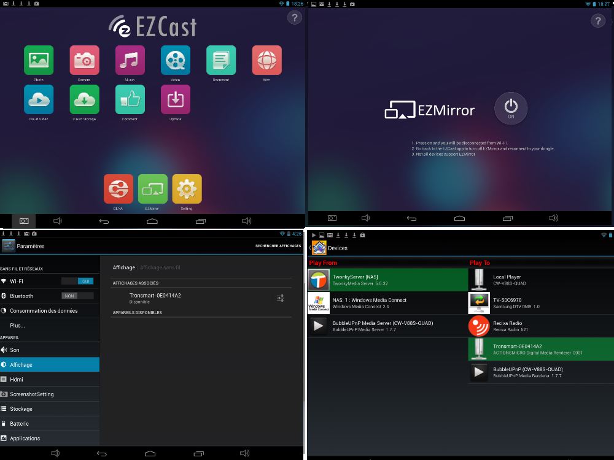This screenshot has width=614, height=460.
Task: Open settings sliders icon for Tronsmart-0E0414A2 display
Action: pyautogui.click(x=281, y=298)
